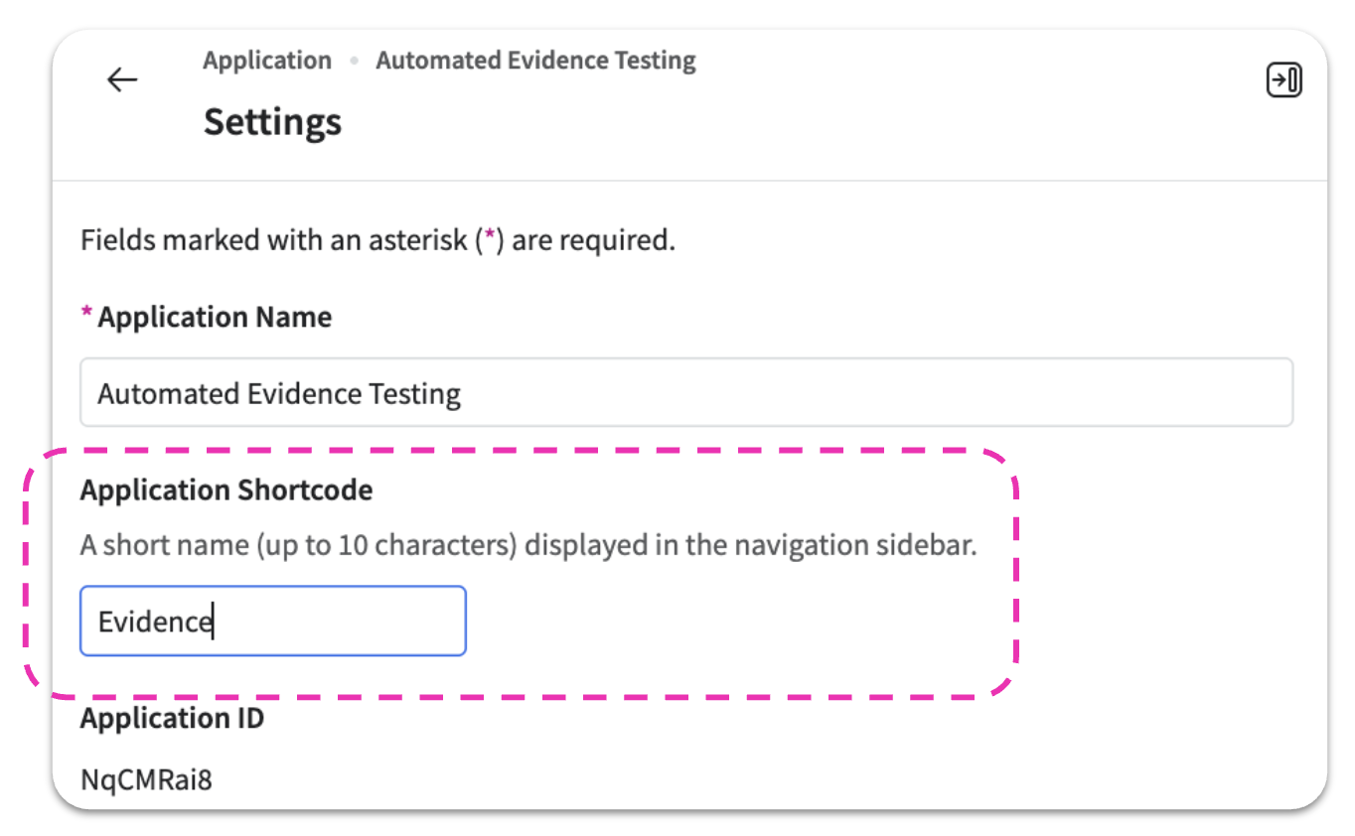Click the shortcode helper description text

tap(527, 545)
